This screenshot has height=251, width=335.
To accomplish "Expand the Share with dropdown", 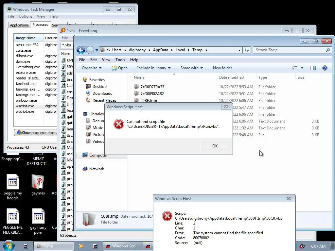I will coord(191,68).
